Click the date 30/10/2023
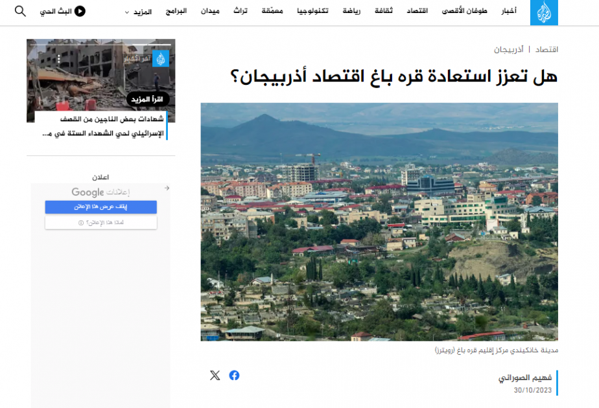 pos(532,390)
